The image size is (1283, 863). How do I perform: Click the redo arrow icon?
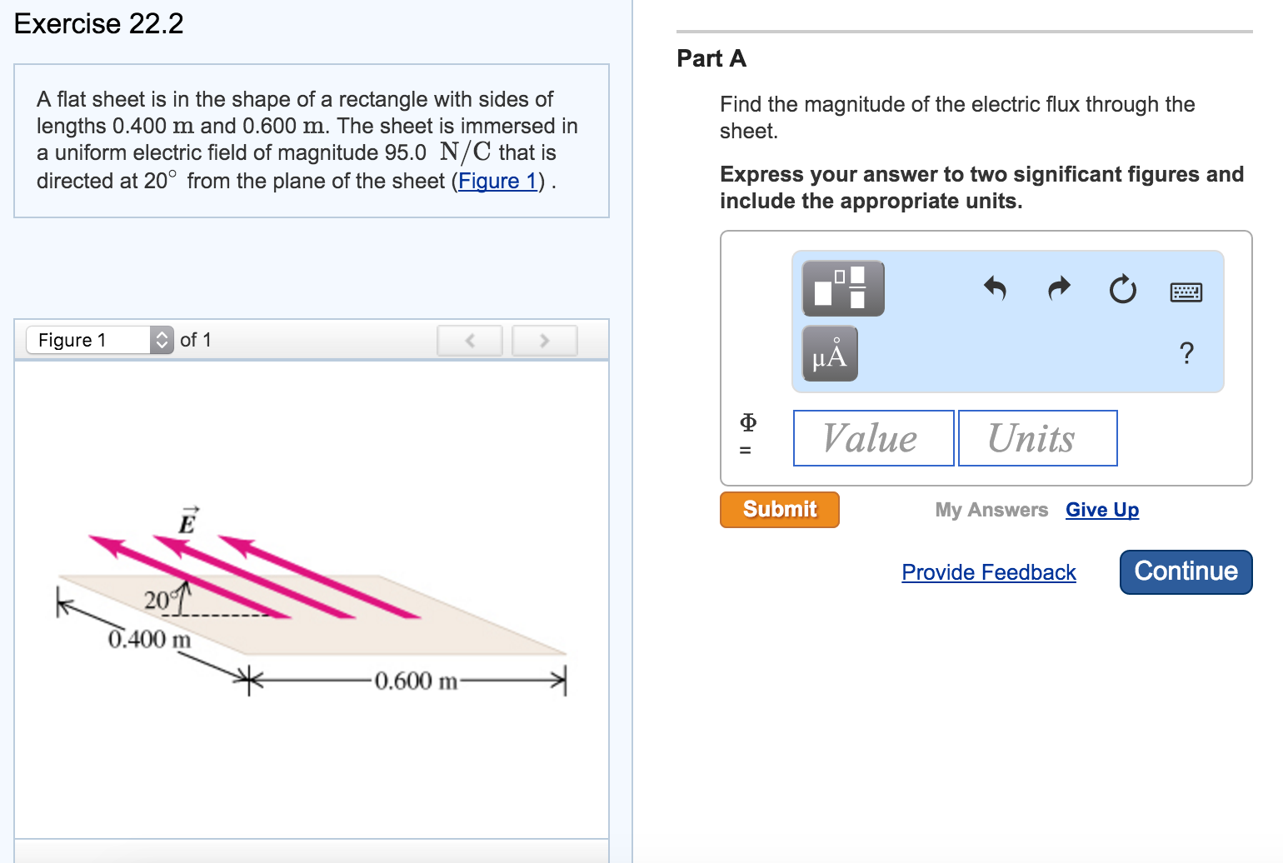1059,288
